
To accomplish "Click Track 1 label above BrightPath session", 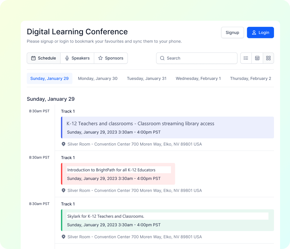I will 68,158.
